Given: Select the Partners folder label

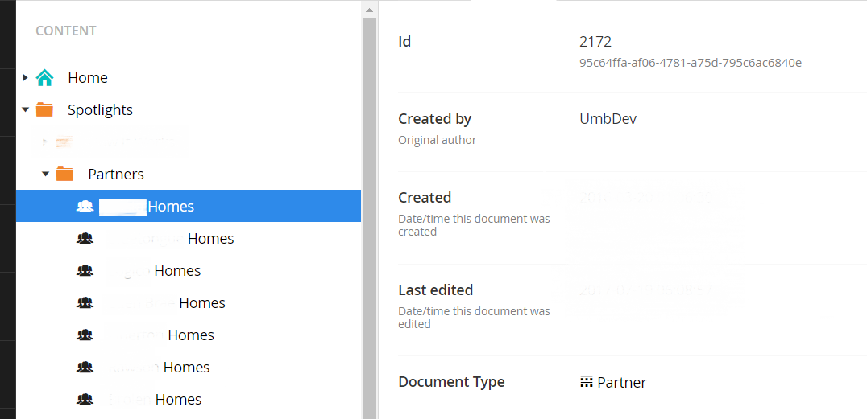Looking at the screenshot, I should click(x=116, y=175).
